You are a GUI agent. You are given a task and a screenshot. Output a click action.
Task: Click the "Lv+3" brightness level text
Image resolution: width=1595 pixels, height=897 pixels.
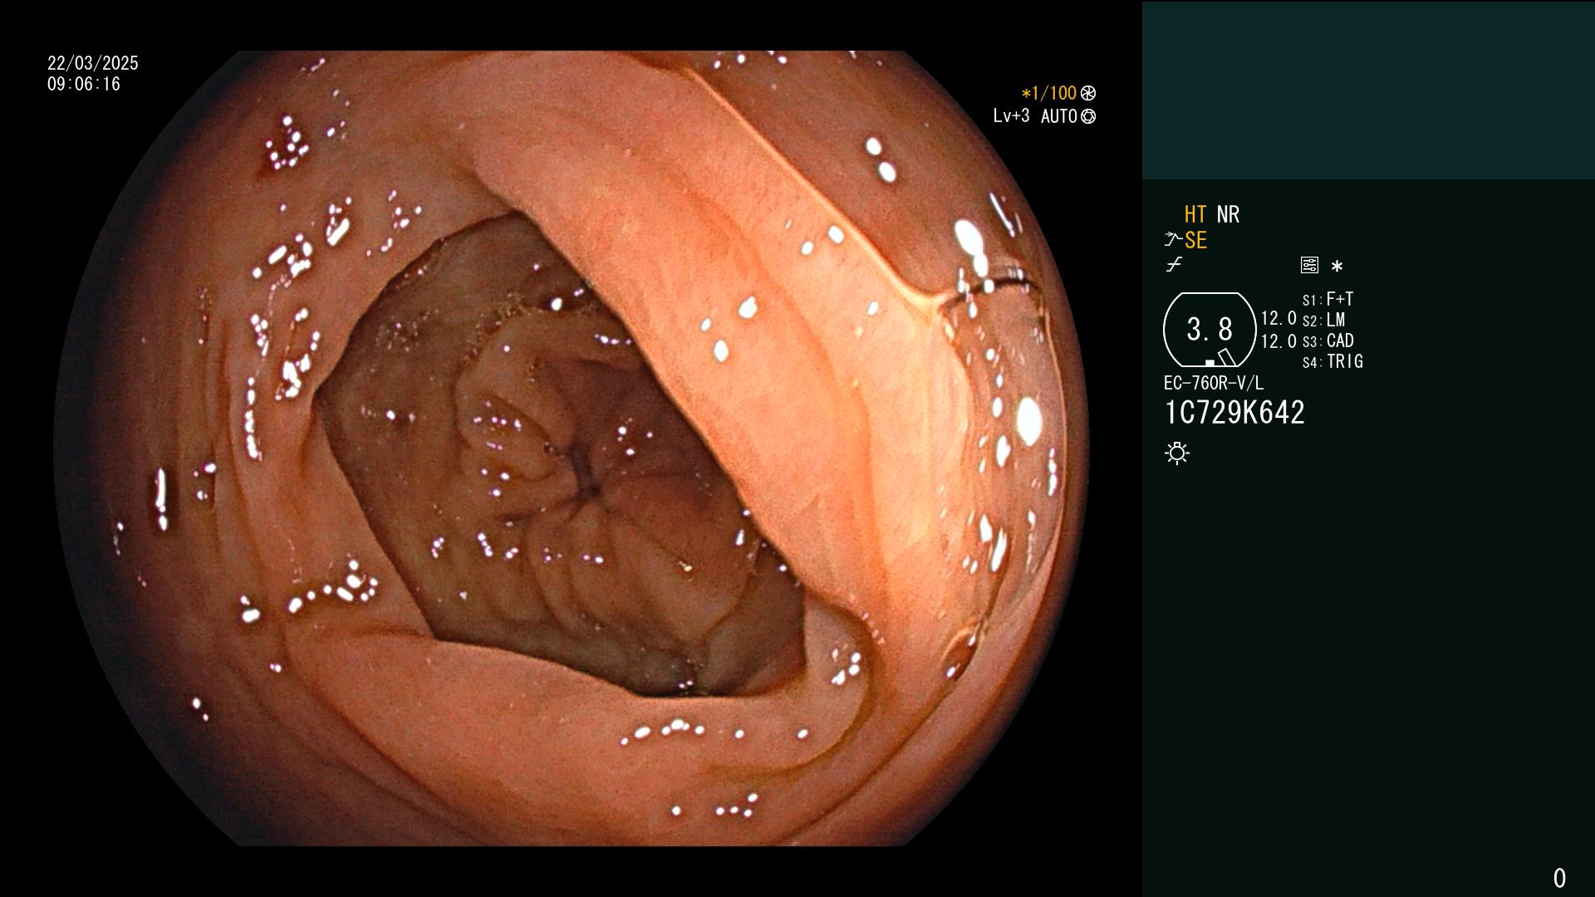click(1011, 116)
